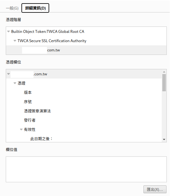Screen dimensions: 170x196
Task: Select the 有效性 field row
Action: [x=84, y=130]
